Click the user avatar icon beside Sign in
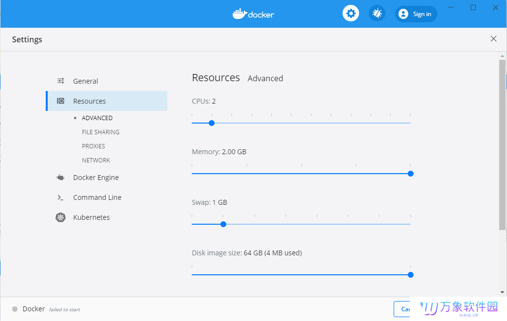The width and height of the screenshot is (507, 321). (403, 14)
